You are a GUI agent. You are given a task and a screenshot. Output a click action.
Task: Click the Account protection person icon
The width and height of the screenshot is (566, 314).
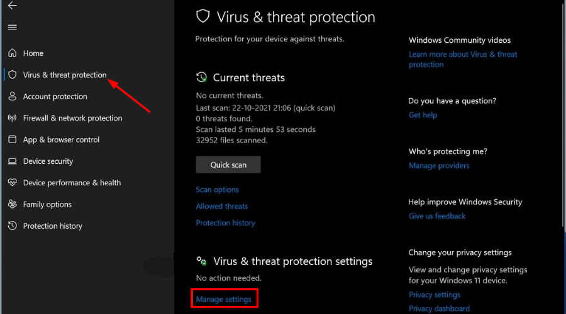point(12,97)
